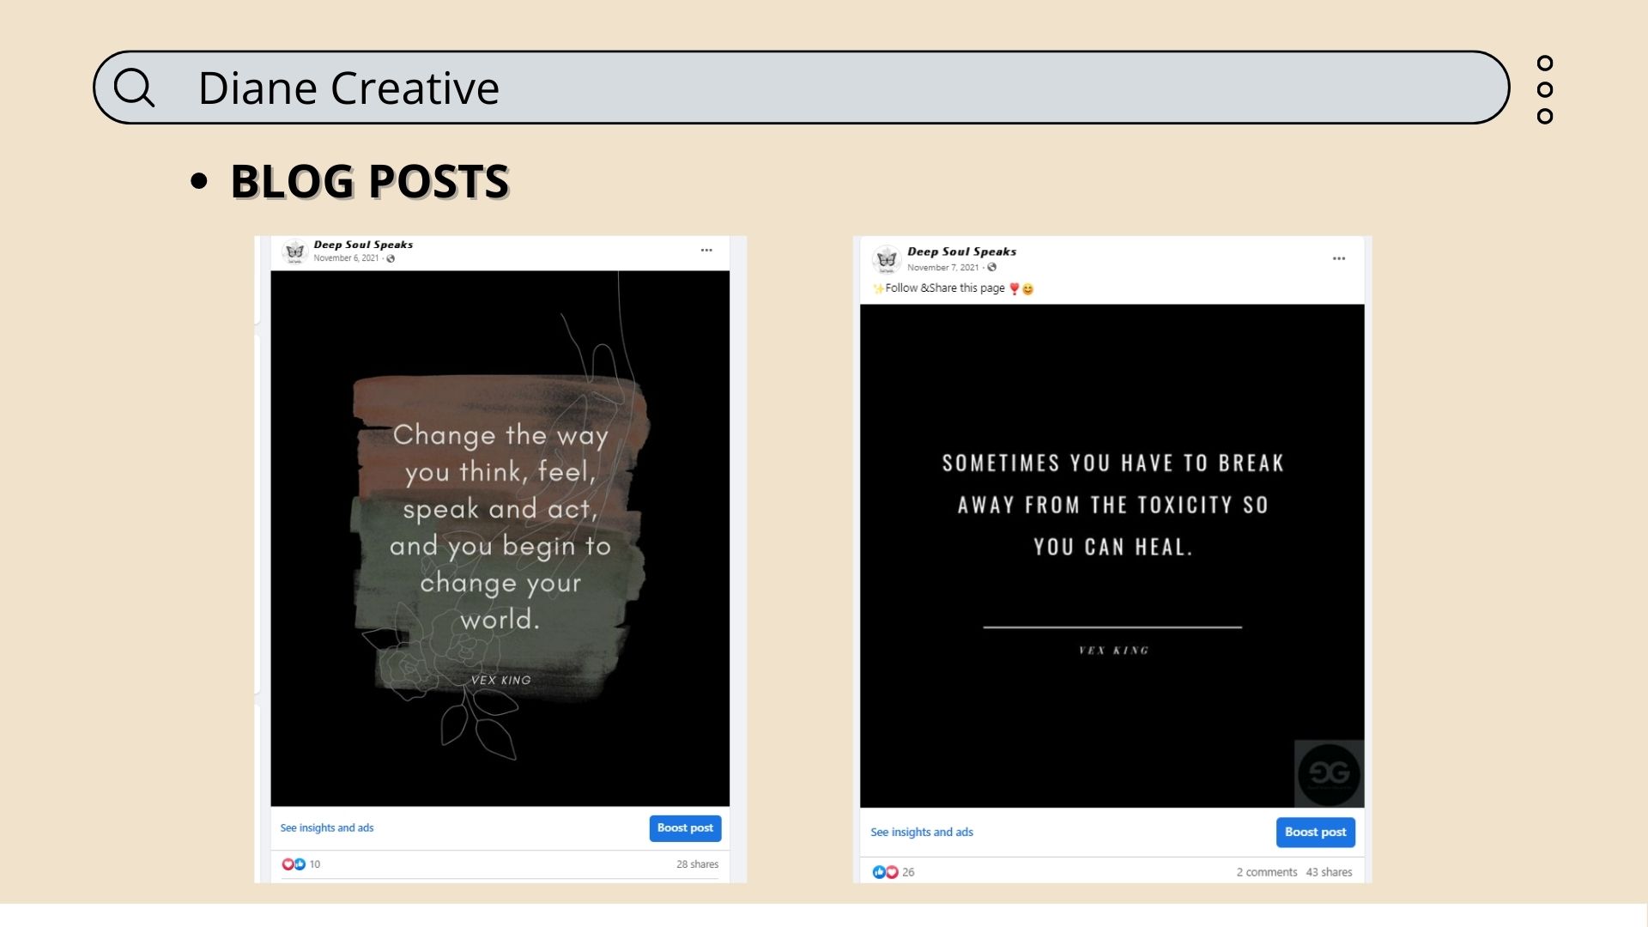Image resolution: width=1648 pixels, height=927 pixels.
Task: View the 43 shares count
Action: pyautogui.click(x=1329, y=872)
